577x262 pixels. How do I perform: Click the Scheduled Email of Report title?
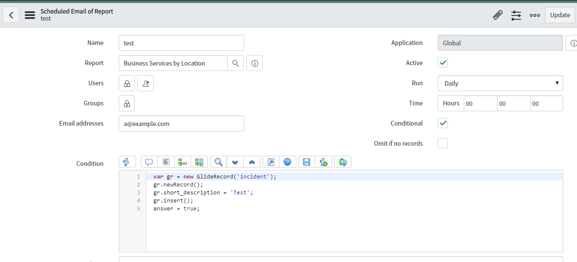77,11
